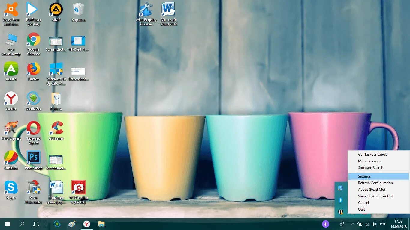This screenshot has width=410, height=230.
Task: Open volume speaker tray icon
Action: pos(374,224)
